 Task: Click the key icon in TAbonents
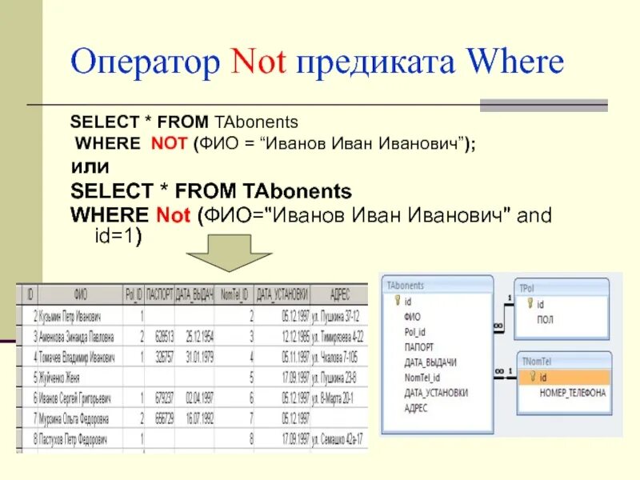[x=397, y=301]
